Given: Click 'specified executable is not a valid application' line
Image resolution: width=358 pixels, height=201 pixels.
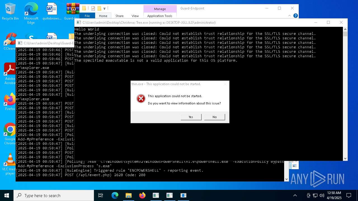Looking at the screenshot, I should (x=156, y=60).
